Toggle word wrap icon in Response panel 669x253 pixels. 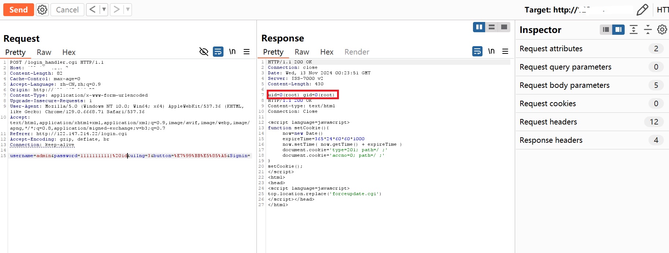(x=477, y=51)
